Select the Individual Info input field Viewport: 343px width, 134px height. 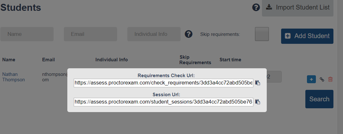click(x=154, y=34)
